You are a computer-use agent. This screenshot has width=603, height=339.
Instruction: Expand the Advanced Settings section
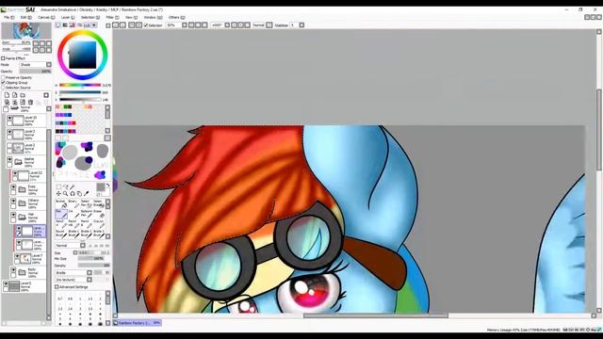57,286
